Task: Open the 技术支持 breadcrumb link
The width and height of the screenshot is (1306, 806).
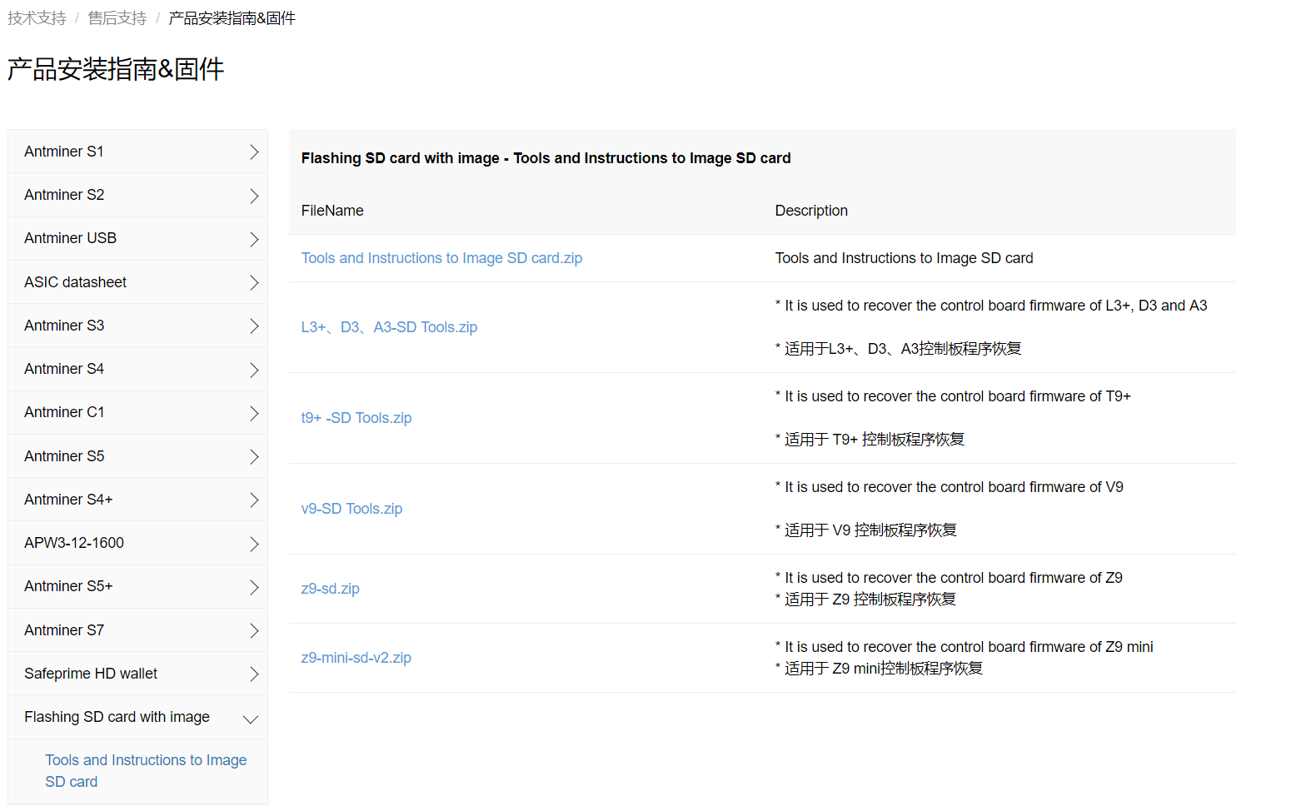Action: [36, 17]
